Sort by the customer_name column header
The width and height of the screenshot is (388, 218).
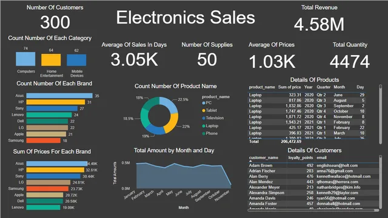coord(264,157)
